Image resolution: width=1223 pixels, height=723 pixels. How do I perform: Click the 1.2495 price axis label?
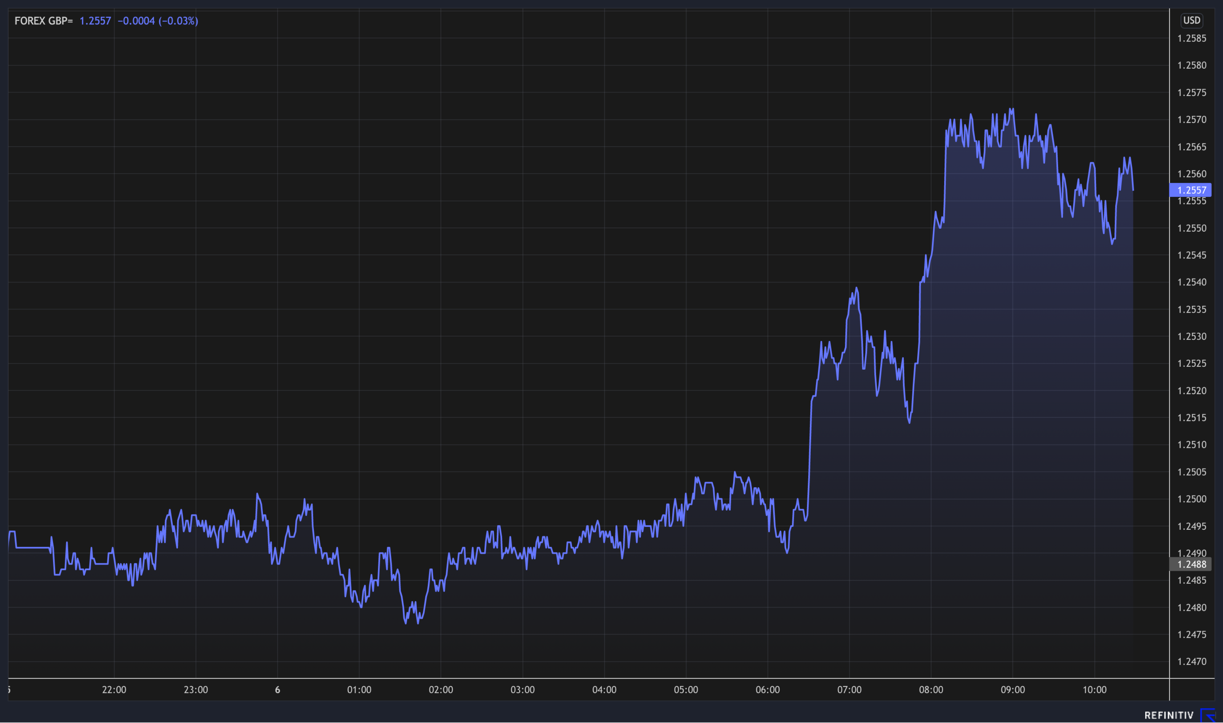1192,526
